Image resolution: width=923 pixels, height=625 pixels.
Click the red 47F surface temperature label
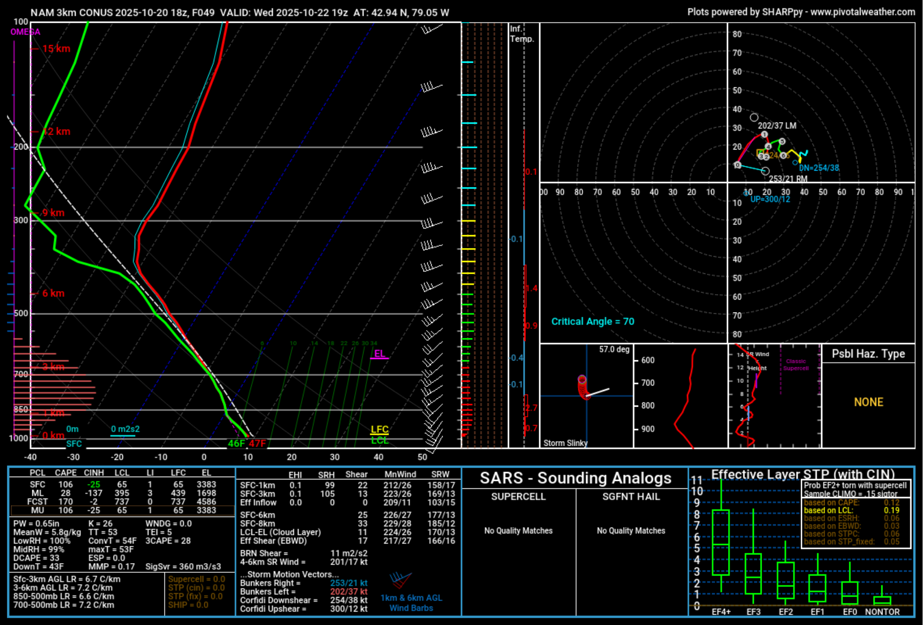coord(257,444)
